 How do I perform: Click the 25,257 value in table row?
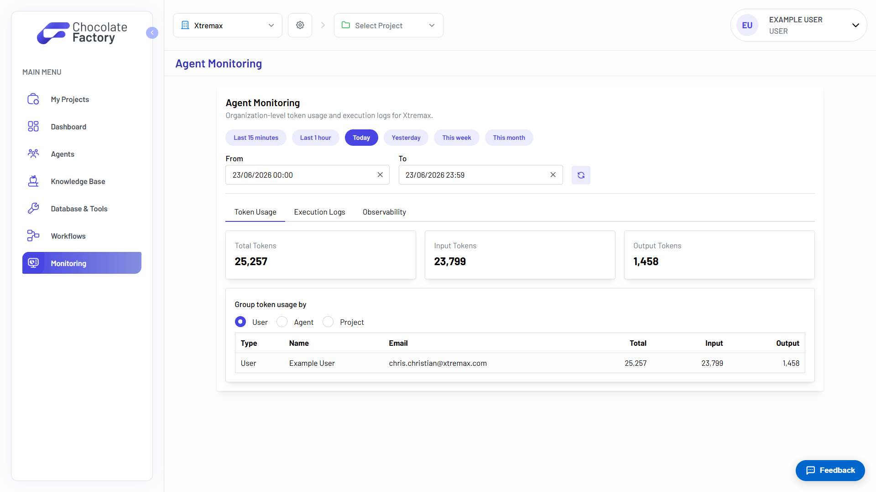click(x=636, y=363)
